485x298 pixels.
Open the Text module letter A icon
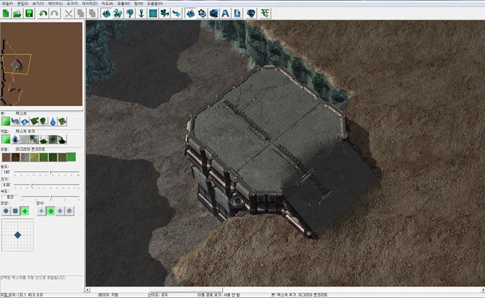point(226,13)
